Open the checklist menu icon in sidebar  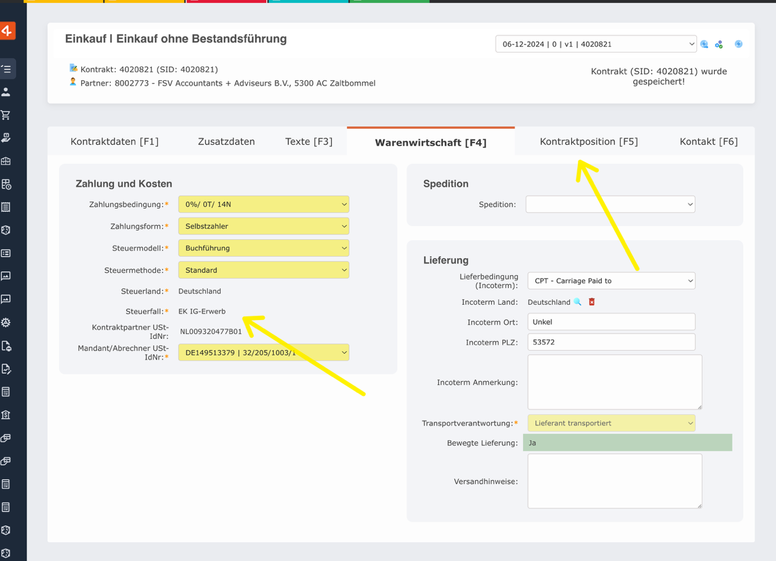(7, 69)
